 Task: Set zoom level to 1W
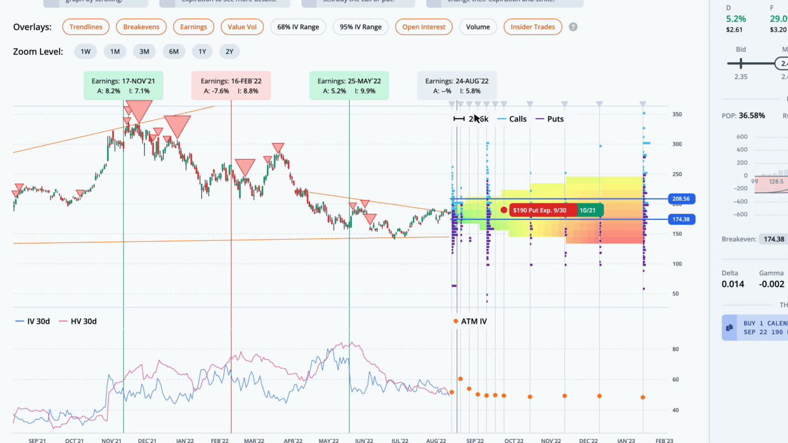[x=85, y=51]
